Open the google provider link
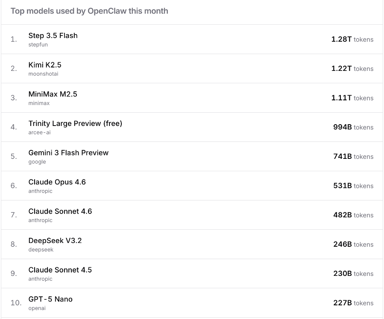Screen dimensions: 384x319 pyautogui.click(x=37, y=162)
